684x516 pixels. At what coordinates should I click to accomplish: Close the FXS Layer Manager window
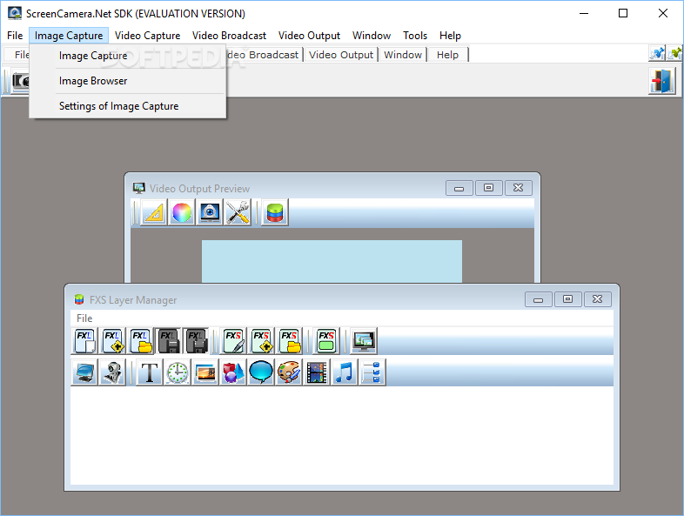pyautogui.click(x=598, y=299)
